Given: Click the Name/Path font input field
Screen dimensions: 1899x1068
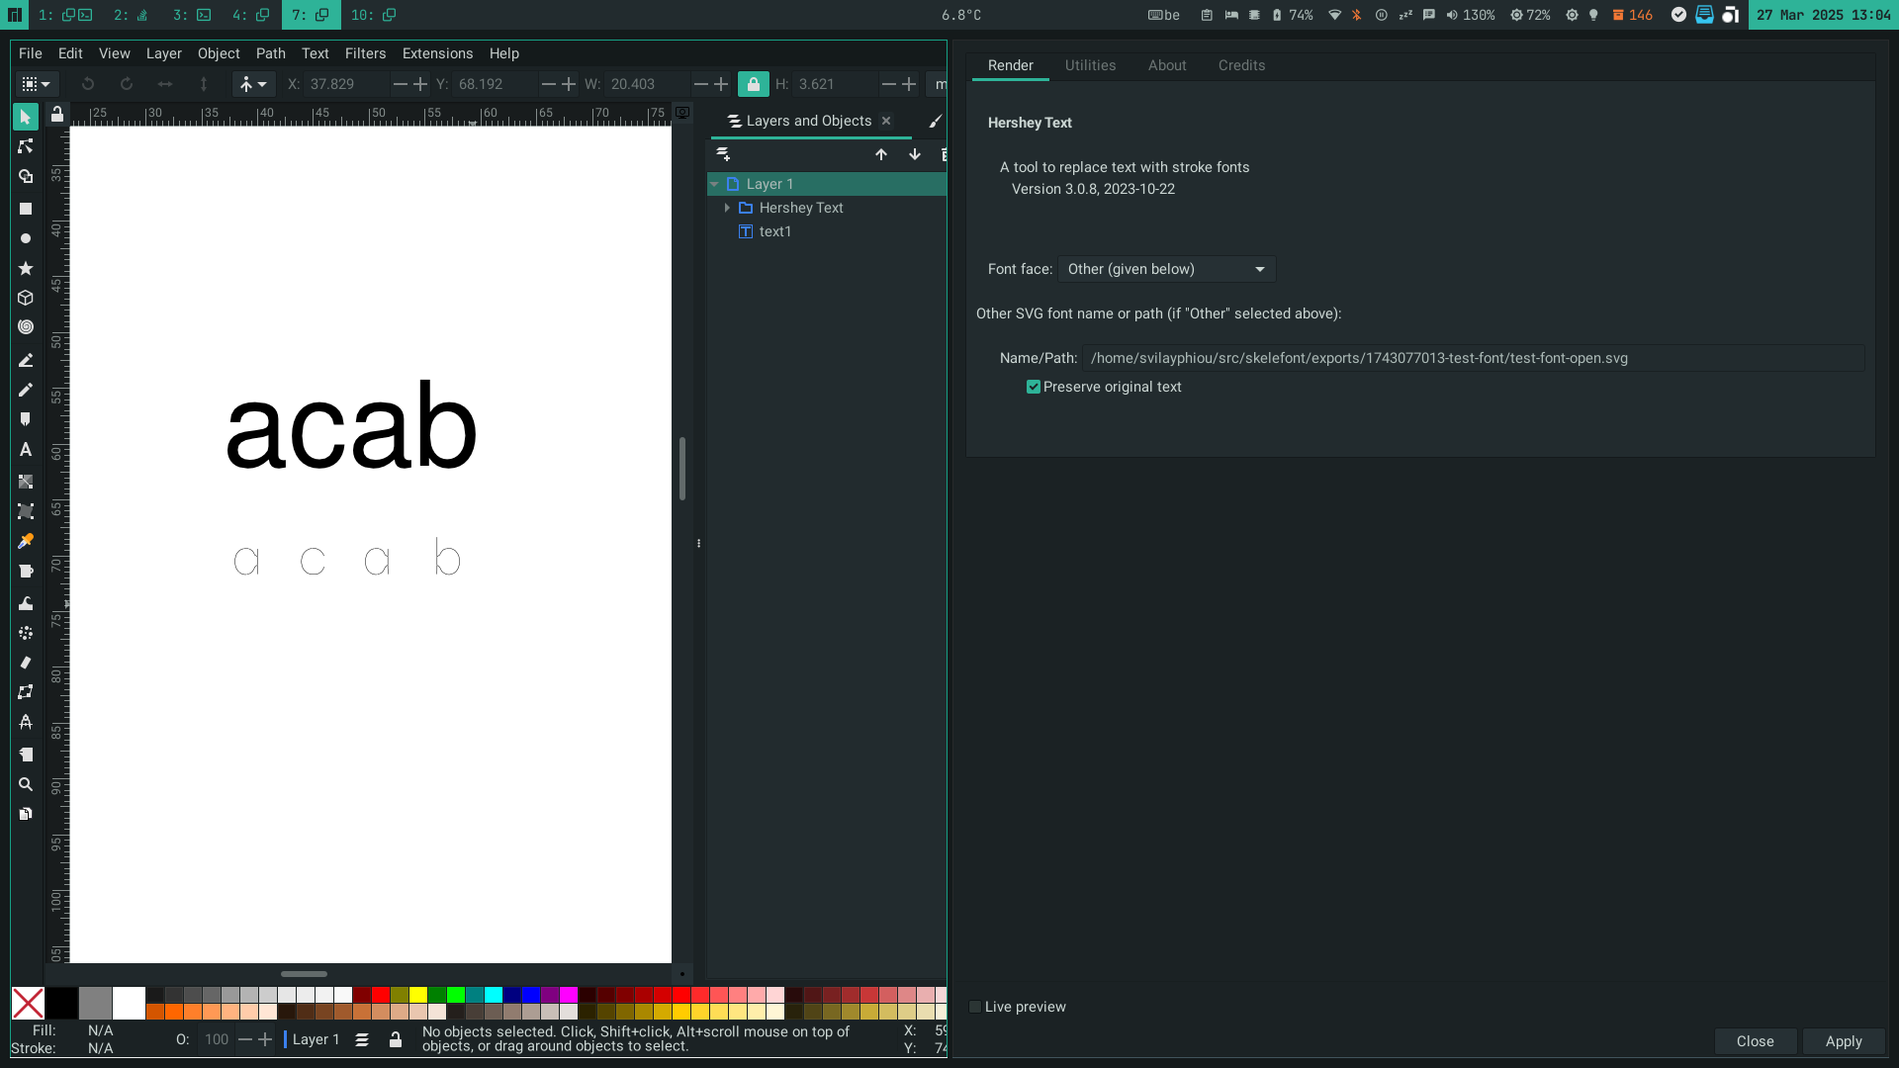Looking at the screenshot, I should click(x=1473, y=358).
